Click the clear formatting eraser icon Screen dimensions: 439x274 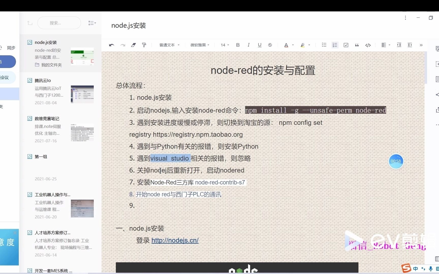133,45
